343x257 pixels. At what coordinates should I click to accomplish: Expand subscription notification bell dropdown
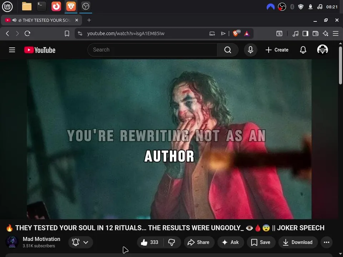tap(80, 242)
